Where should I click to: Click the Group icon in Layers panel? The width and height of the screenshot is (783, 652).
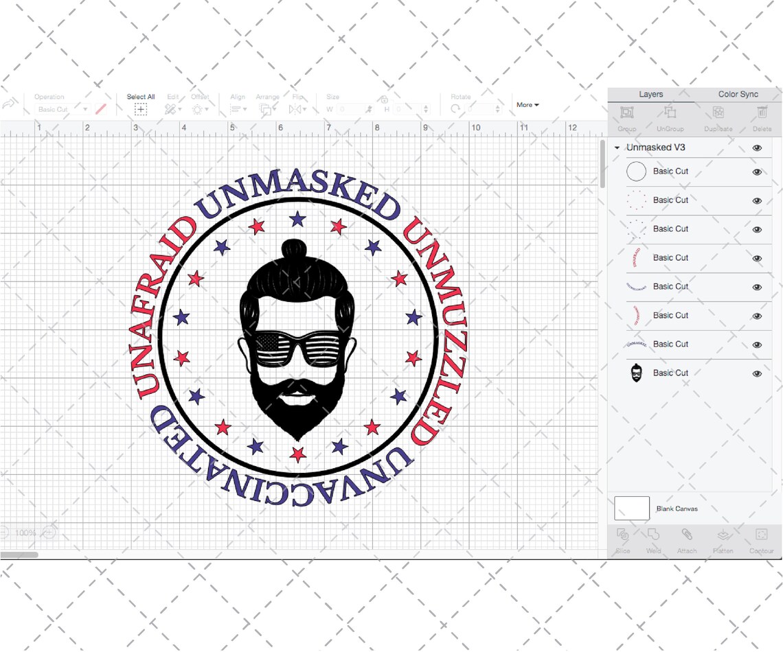626,113
